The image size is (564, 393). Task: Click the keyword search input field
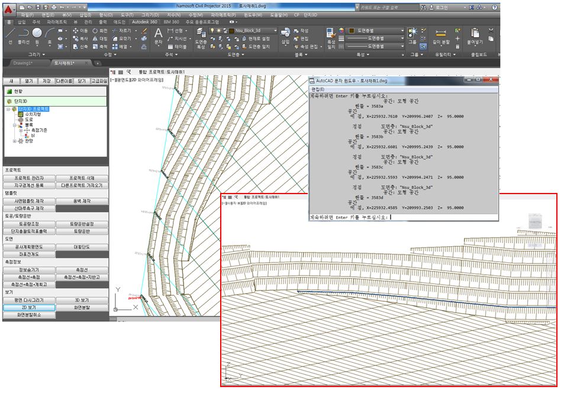388,7
